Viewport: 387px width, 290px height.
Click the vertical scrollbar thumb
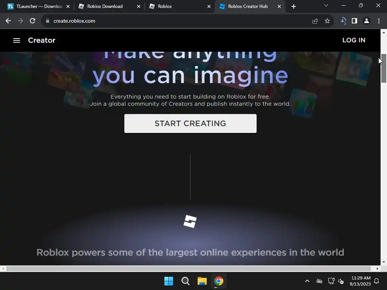pos(384,68)
